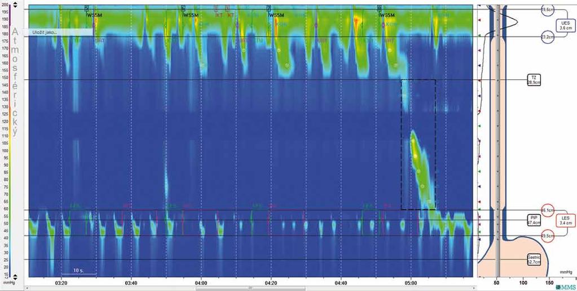Click the WS5M label of swallow 5

coord(95,15)
